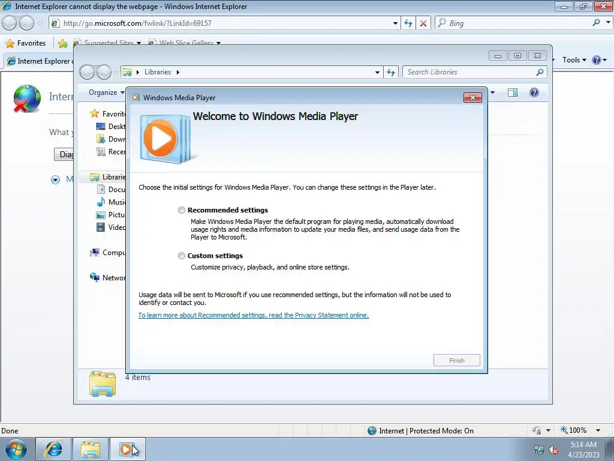Click the Internet Explorer URL address field
Screen dimensions: 614x461
pos(226,23)
